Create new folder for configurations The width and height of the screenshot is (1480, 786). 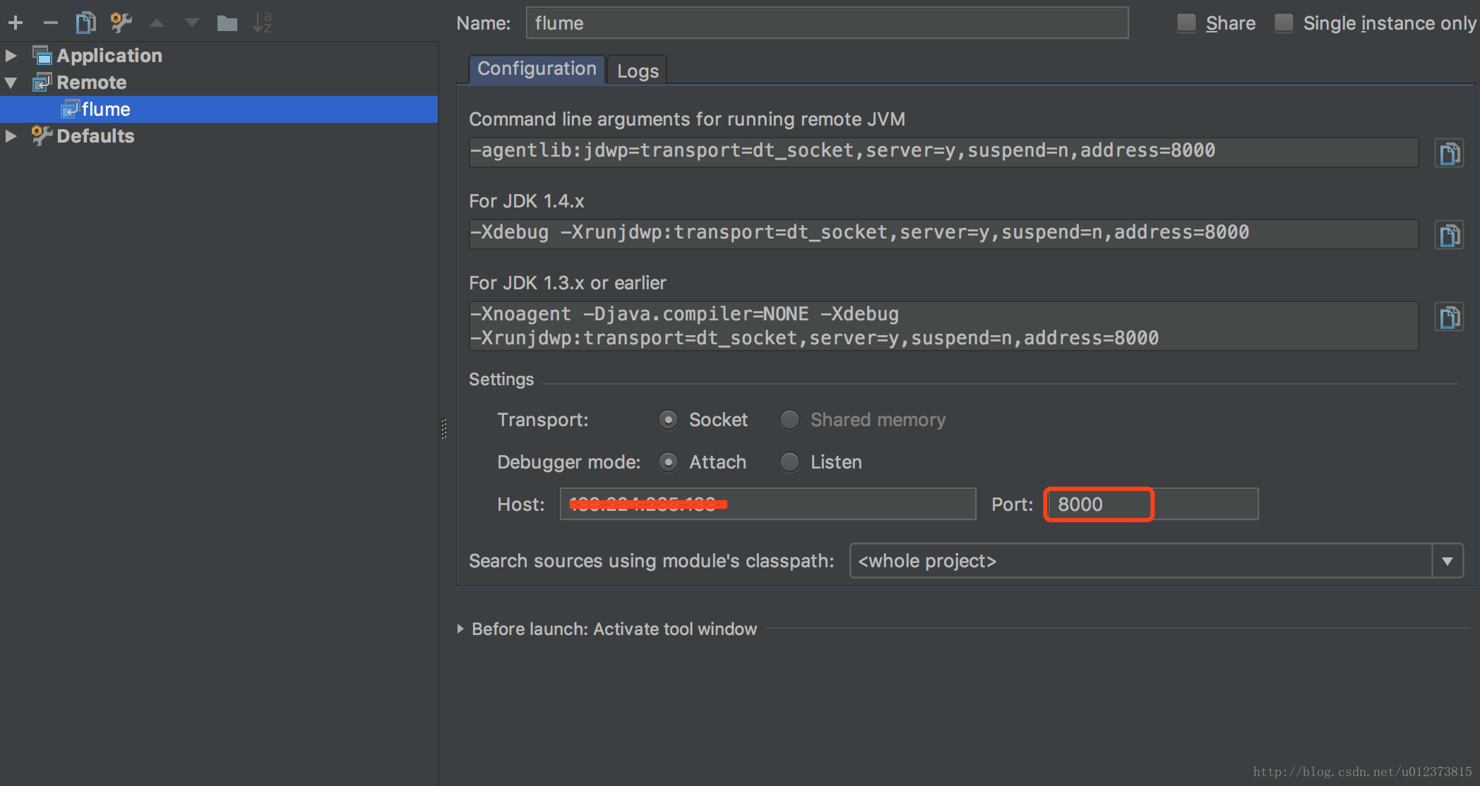(227, 24)
